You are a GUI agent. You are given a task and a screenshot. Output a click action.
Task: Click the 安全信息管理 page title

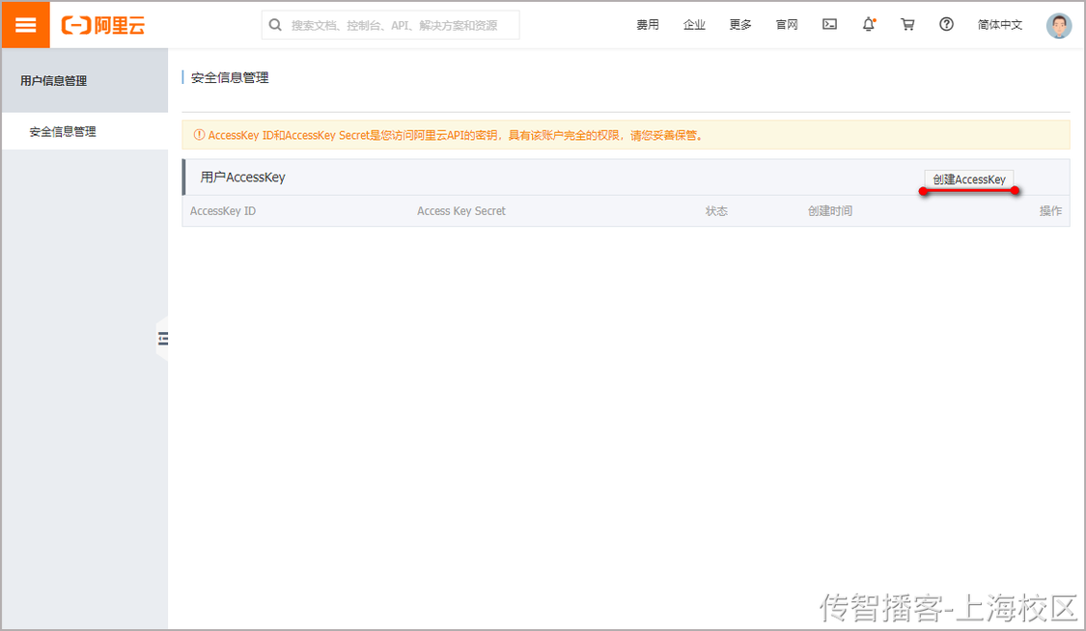click(229, 77)
